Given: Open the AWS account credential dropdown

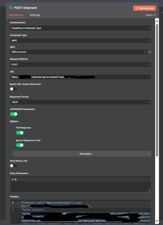Looking at the screenshot, I should tap(79, 52).
